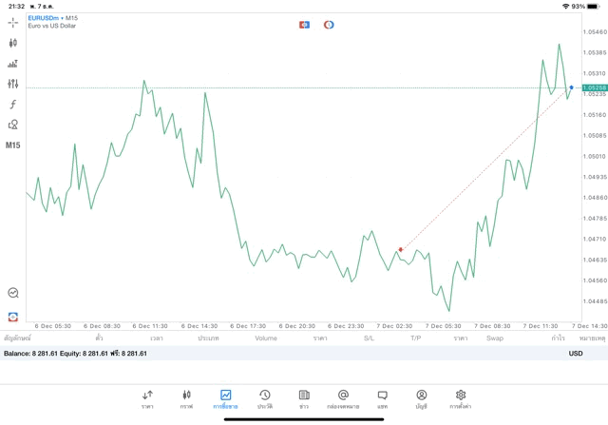Switch to the กราฟ chart tab
608x425 pixels.
click(186, 399)
